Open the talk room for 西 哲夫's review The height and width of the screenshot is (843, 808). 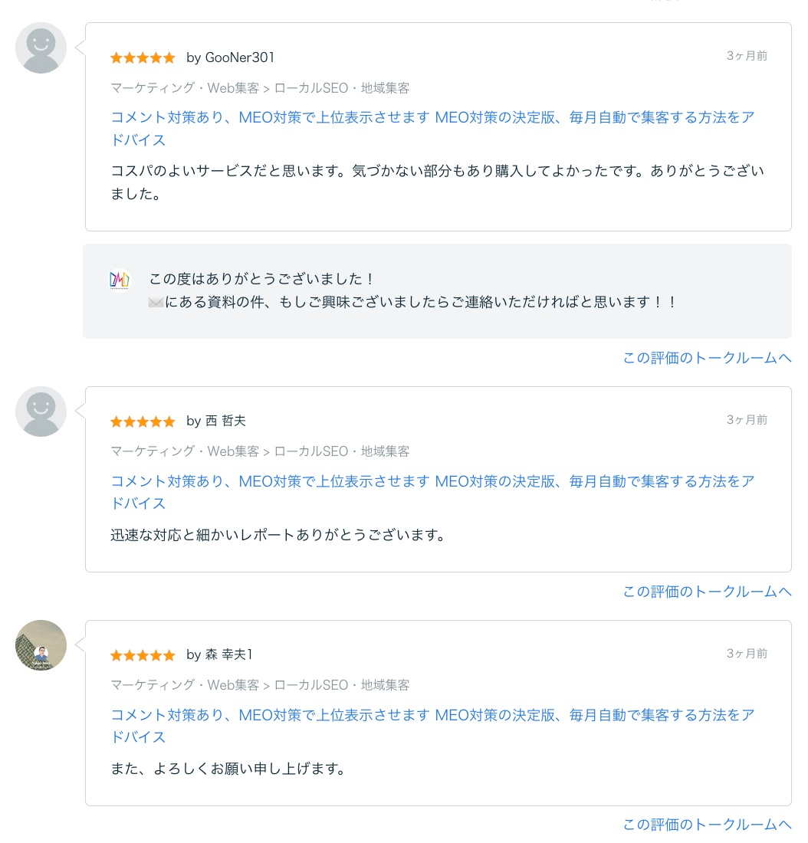click(x=706, y=592)
